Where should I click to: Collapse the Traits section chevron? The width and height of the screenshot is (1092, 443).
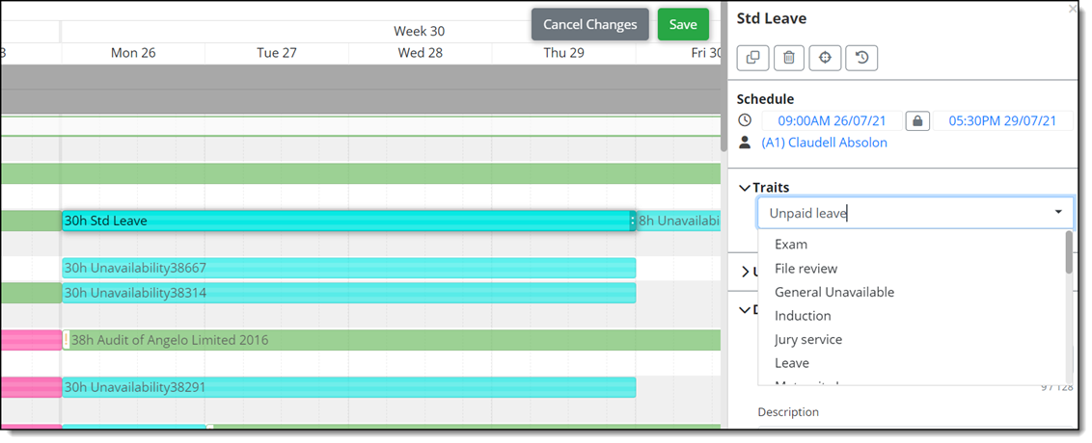coord(745,188)
